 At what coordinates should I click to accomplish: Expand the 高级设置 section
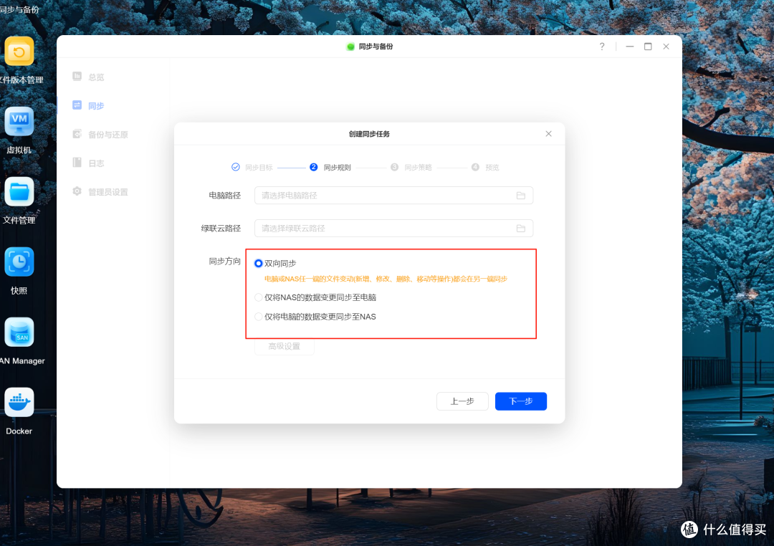285,346
